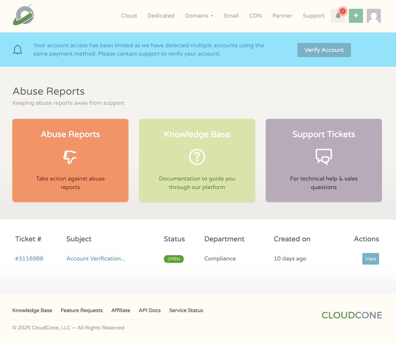Open the Support Tickets purple card
This screenshot has width=396, height=343.
(324, 160)
